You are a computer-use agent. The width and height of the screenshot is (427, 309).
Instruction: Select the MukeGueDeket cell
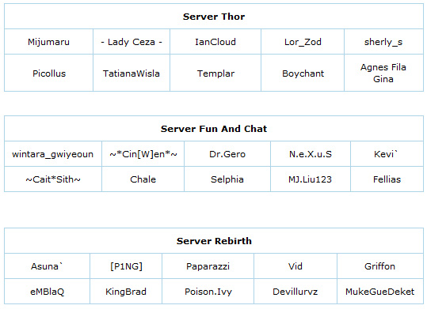380,292
